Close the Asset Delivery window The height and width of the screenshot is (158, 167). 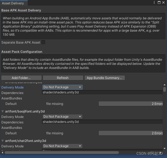pos(163,2)
